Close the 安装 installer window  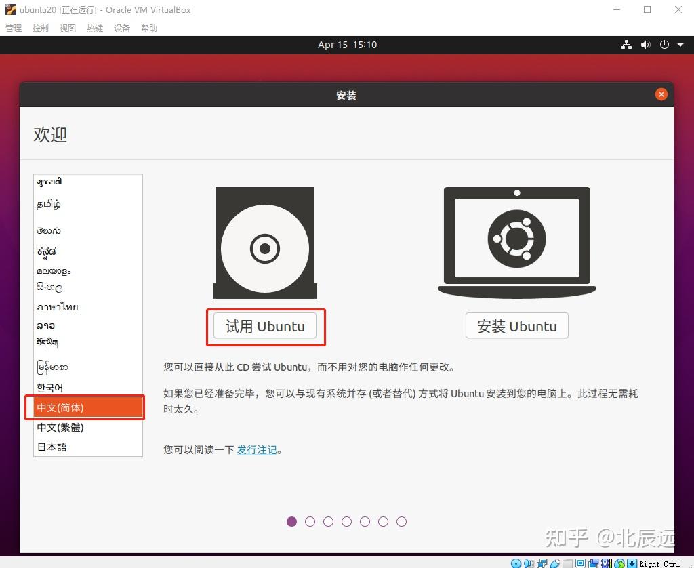point(661,94)
